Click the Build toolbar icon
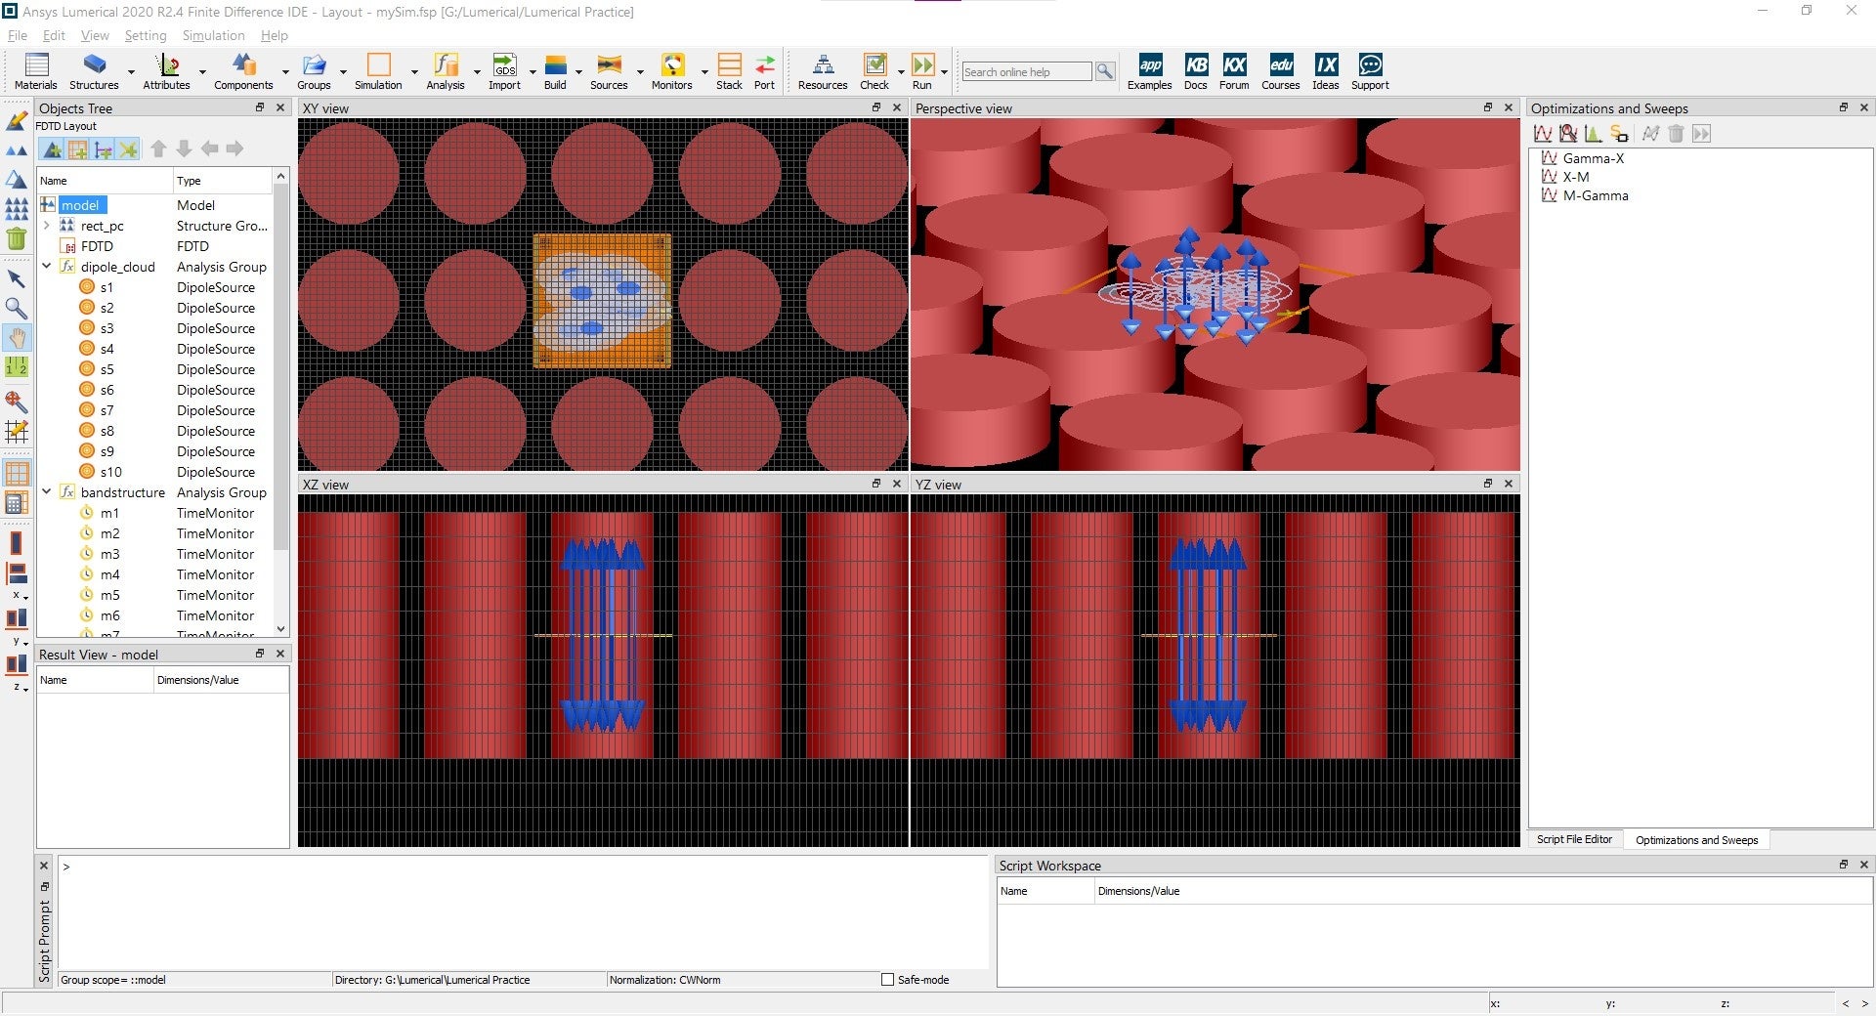The image size is (1876, 1016). pos(555,65)
